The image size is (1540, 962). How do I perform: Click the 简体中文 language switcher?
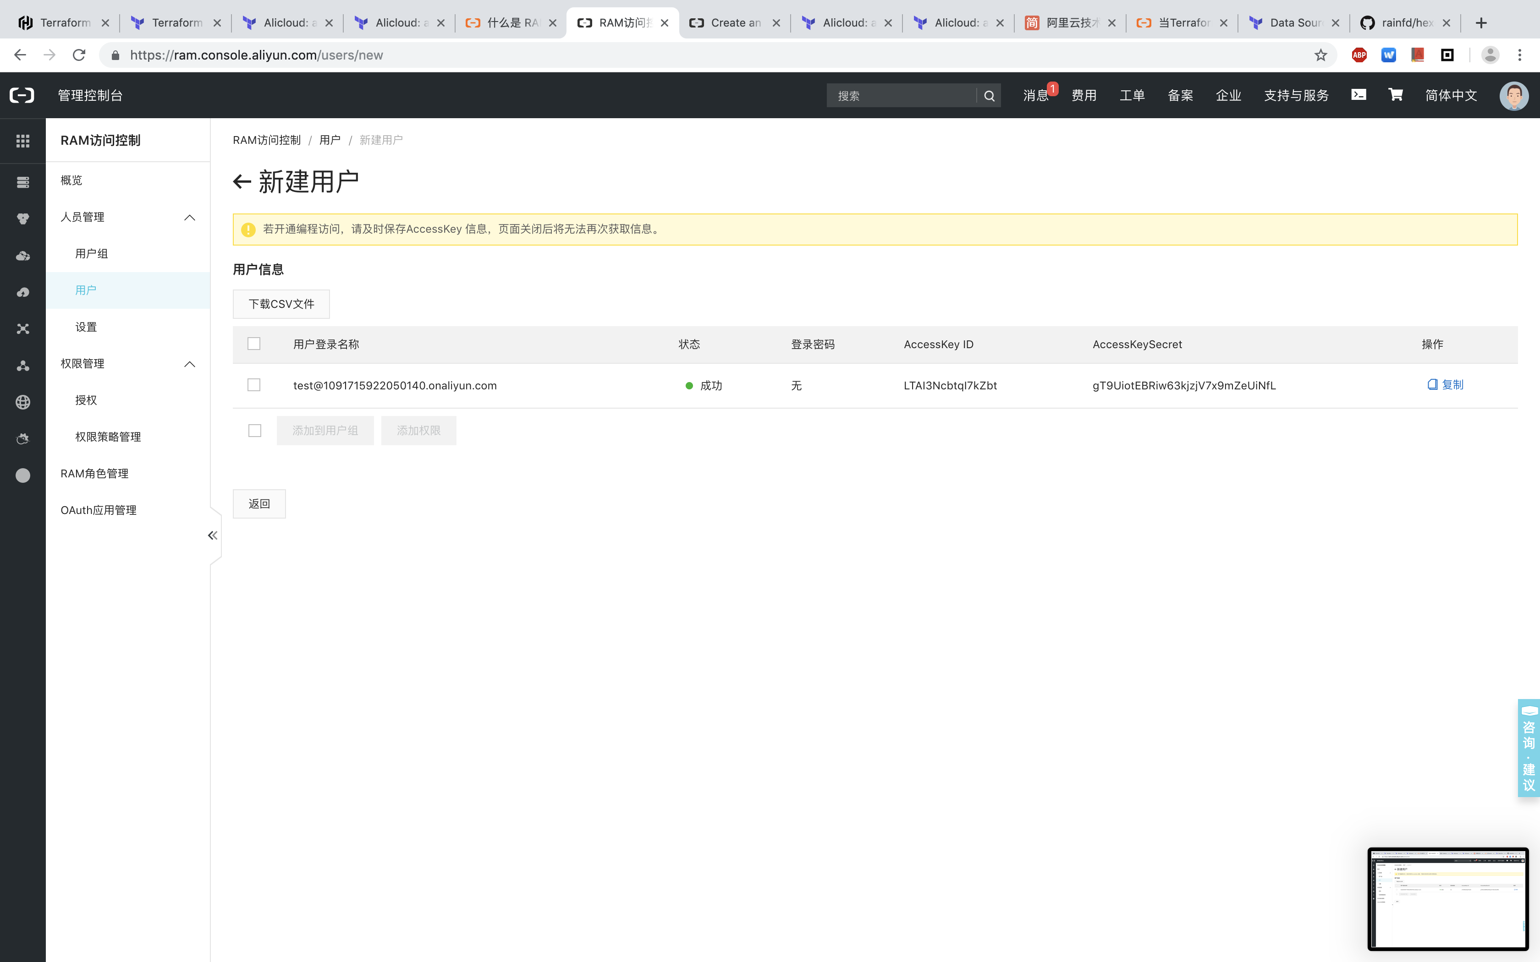tap(1452, 95)
